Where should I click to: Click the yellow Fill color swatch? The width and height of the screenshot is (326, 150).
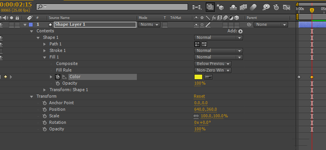[x=198, y=77]
